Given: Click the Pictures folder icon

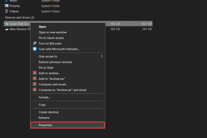Looking at the screenshot, I should (7, 6).
